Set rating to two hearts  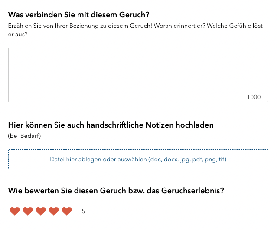[28, 211]
